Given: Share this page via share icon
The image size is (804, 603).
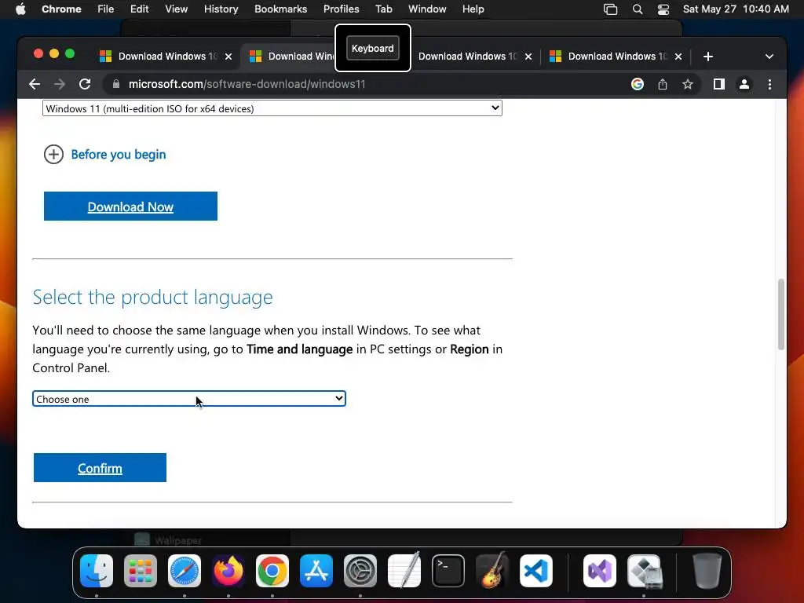Looking at the screenshot, I should (x=663, y=84).
